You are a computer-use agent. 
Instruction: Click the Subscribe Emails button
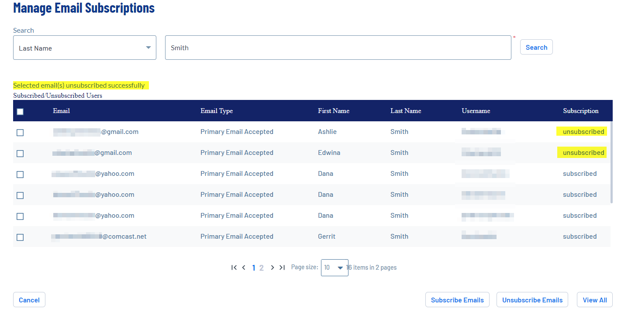[x=457, y=300]
